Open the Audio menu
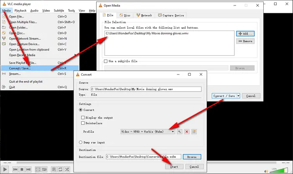Image resolution: width=293 pixels, height=174 pixels. tap(34, 10)
